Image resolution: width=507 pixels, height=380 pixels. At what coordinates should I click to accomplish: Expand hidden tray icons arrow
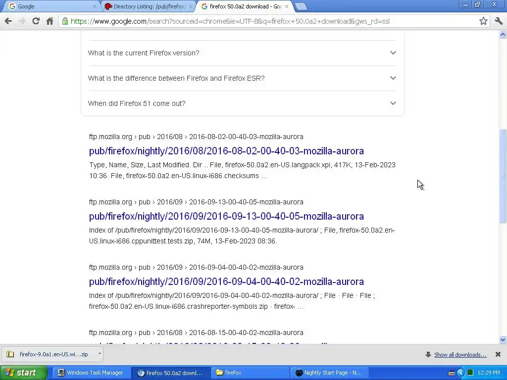click(461, 373)
